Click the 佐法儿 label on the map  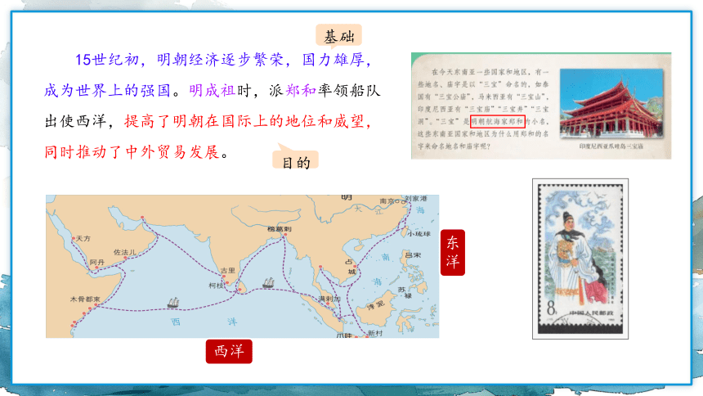(x=124, y=252)
